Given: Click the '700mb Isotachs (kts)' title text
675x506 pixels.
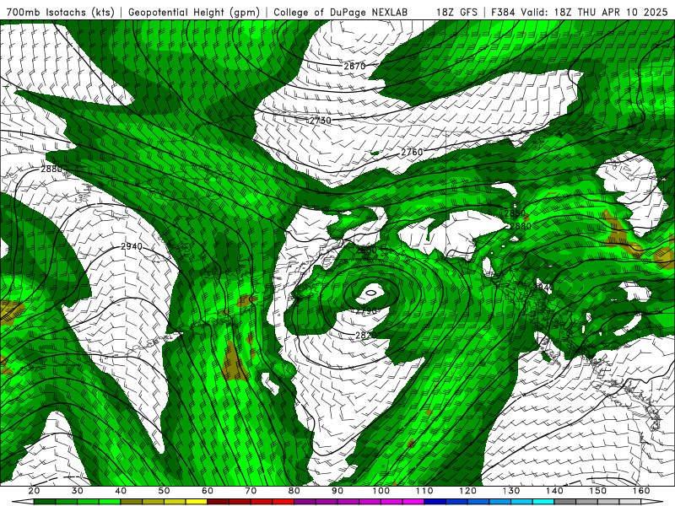Looking at the screenshot, I should pos(61,12).
